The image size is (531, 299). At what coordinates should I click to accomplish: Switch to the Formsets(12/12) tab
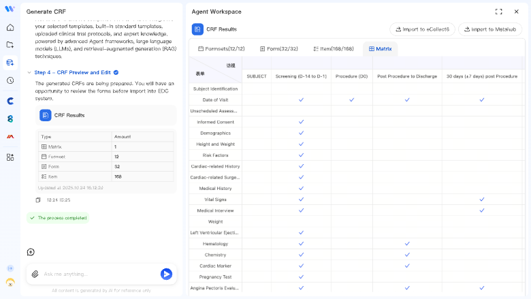220,49
